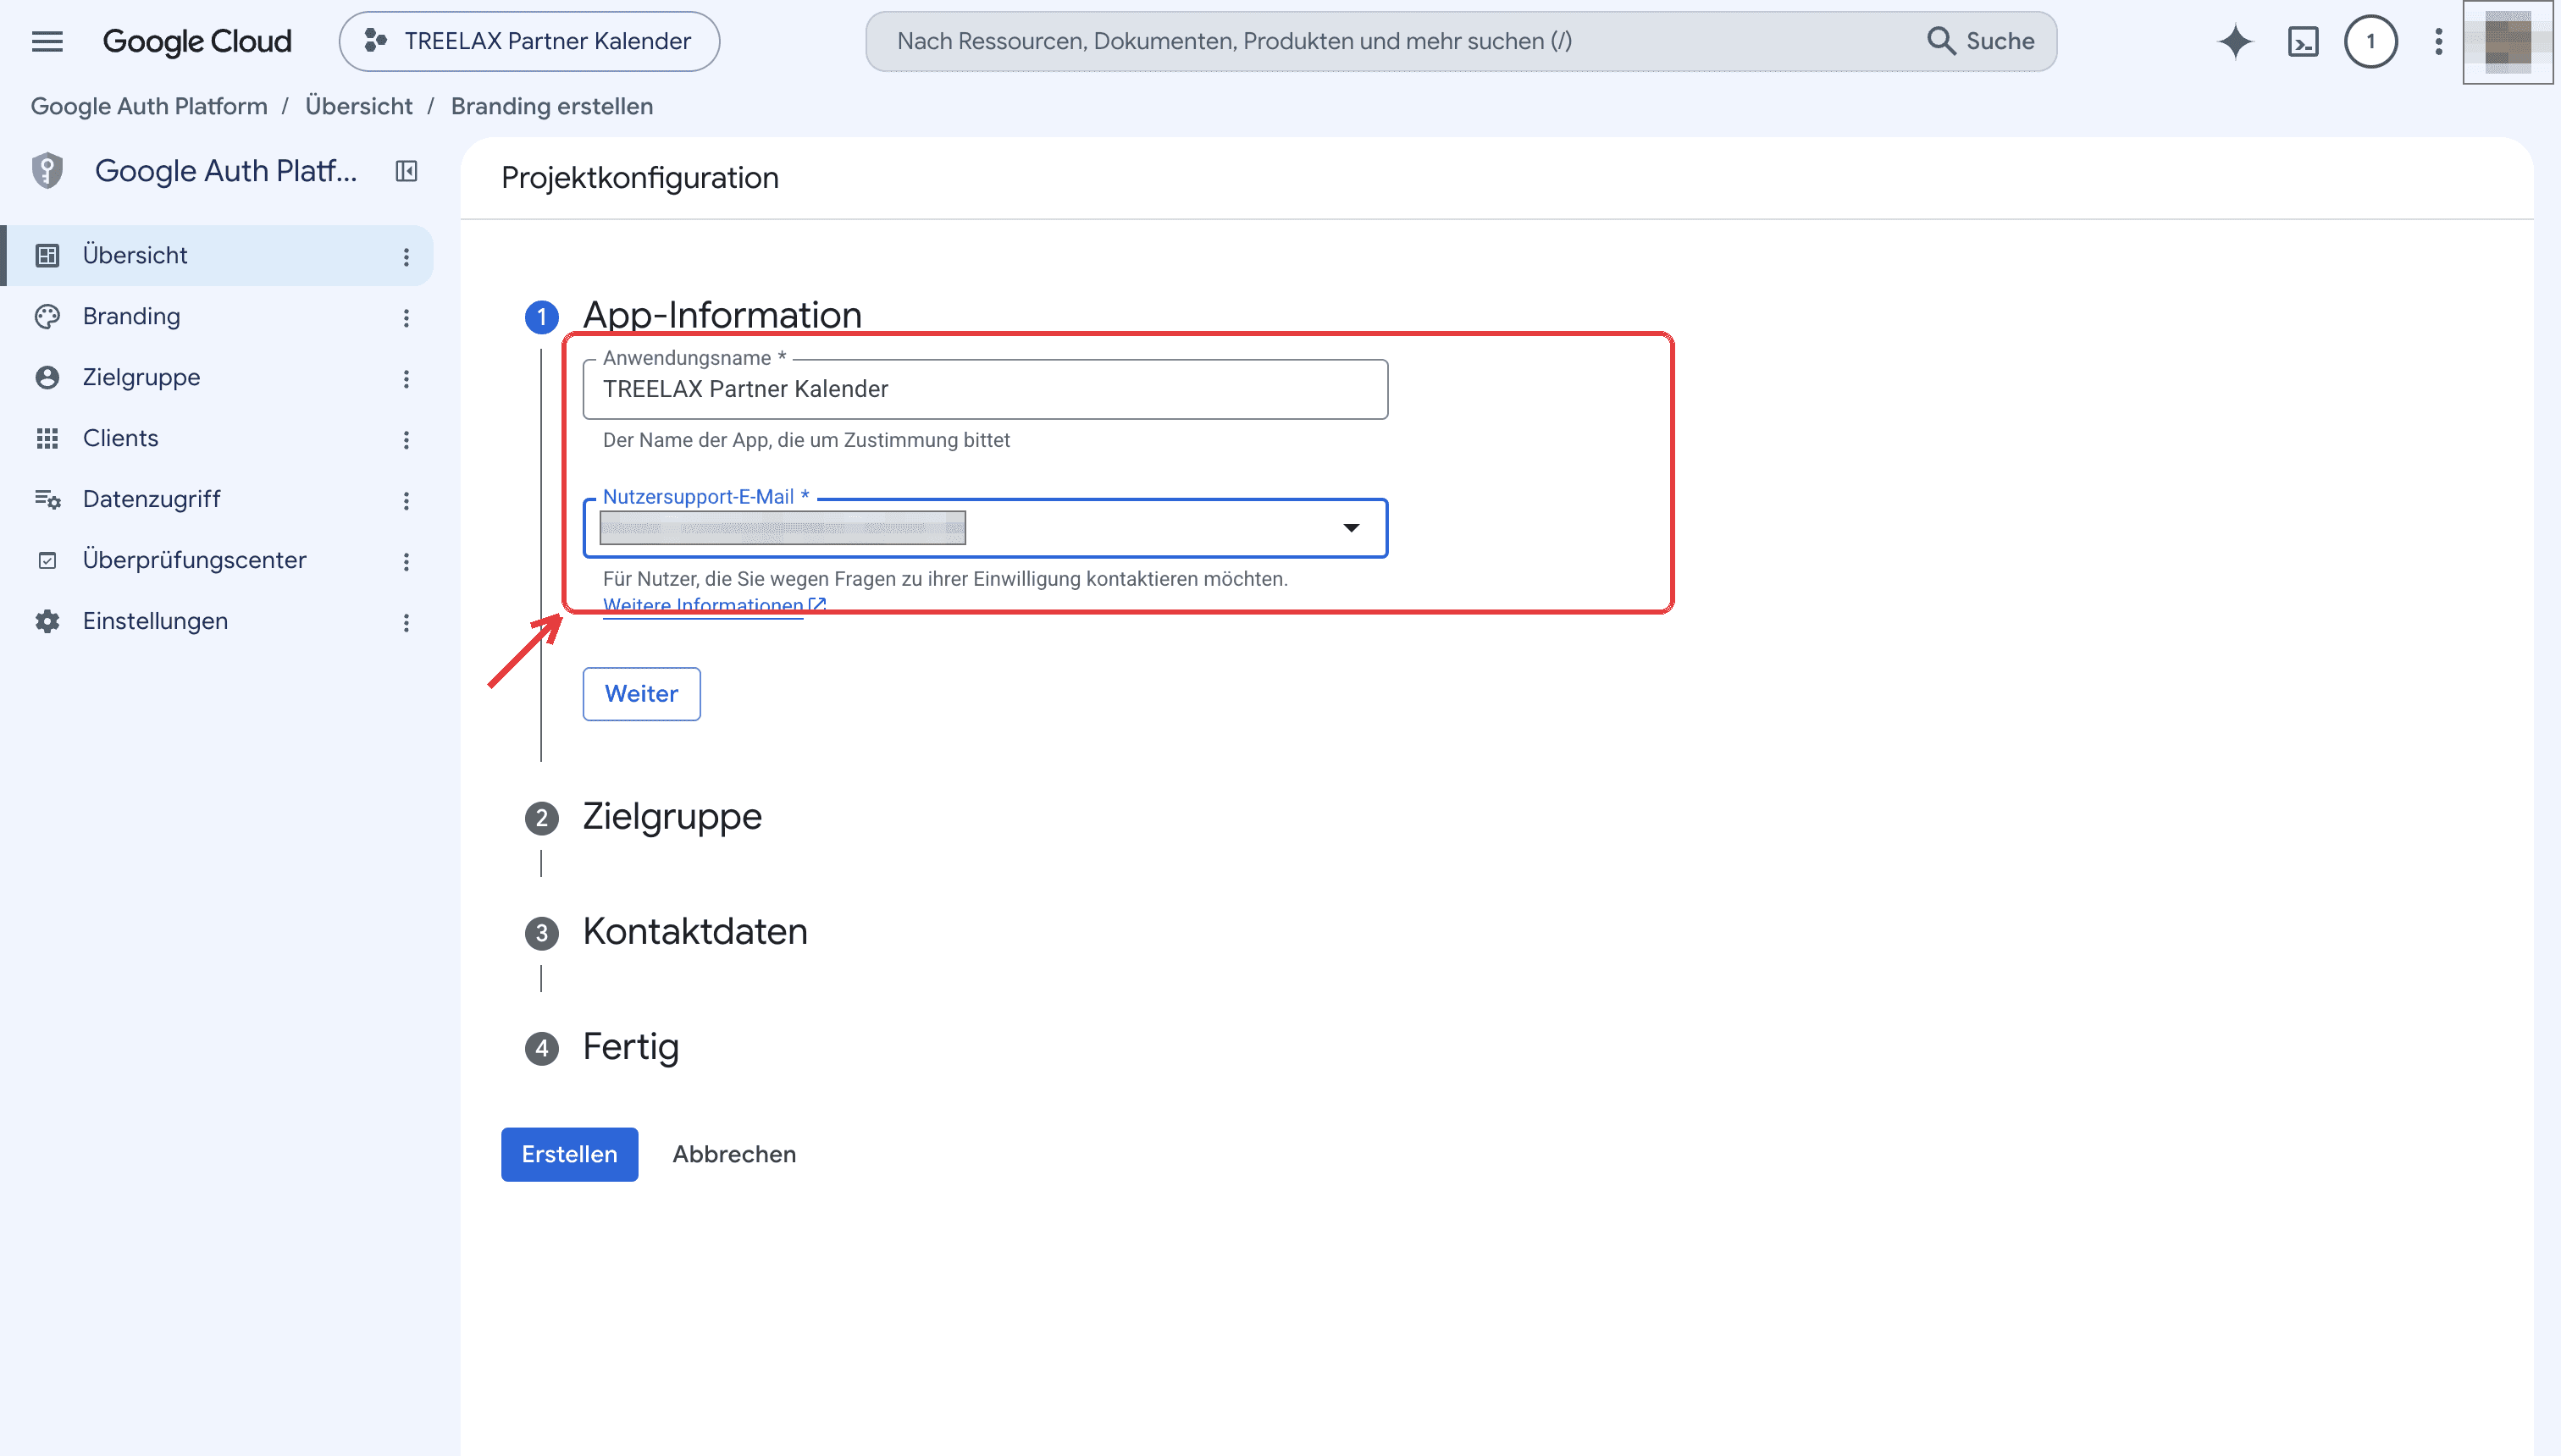Click the Suche search button
This screenshot has width=2561, height=1456.
tap(1981, 41)
